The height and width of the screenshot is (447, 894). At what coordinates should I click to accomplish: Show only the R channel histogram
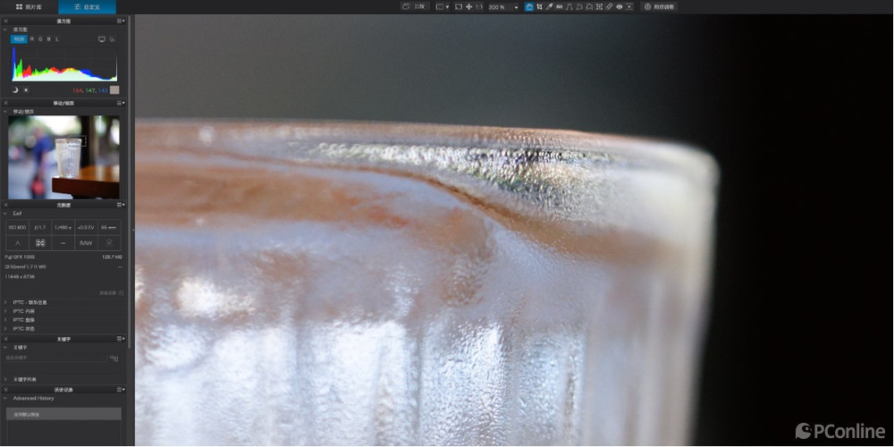pos(32,38)
